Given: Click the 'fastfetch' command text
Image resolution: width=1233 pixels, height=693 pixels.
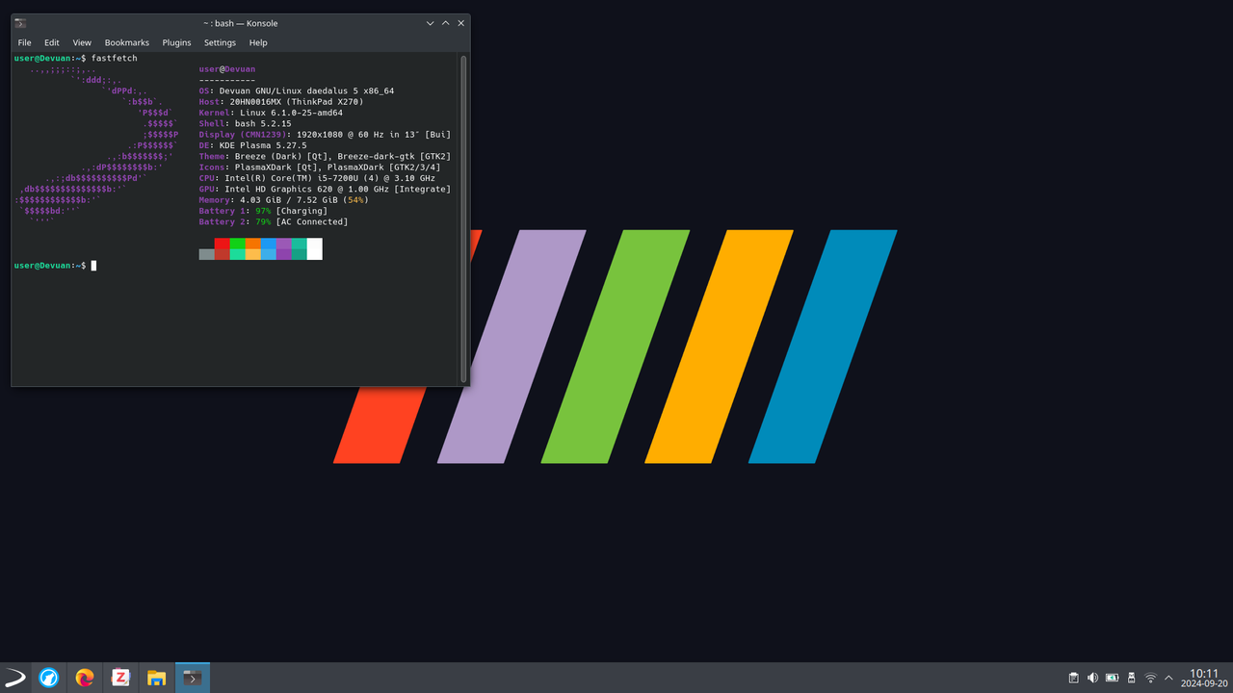Looking at the screenshot, I should pos(115,59).
